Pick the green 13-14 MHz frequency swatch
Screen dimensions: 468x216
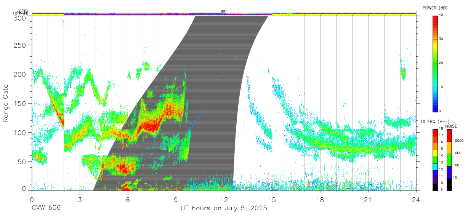pos(435,160)
